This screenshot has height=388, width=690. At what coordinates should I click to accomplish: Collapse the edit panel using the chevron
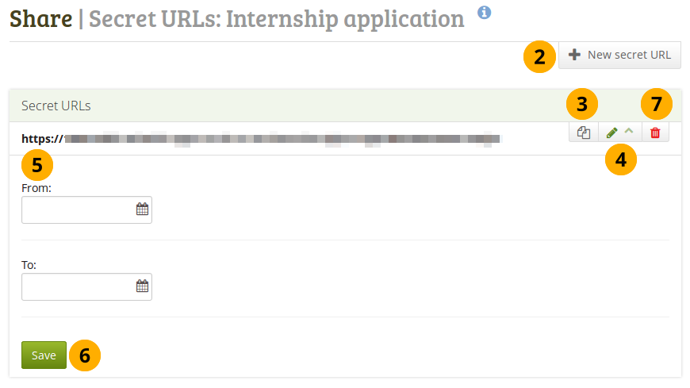tap(628, 132)
